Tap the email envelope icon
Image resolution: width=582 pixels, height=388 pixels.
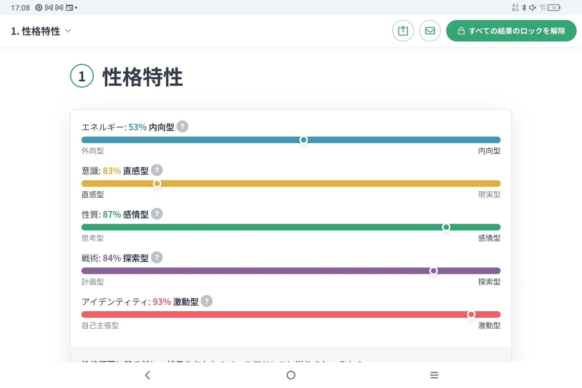430,31
